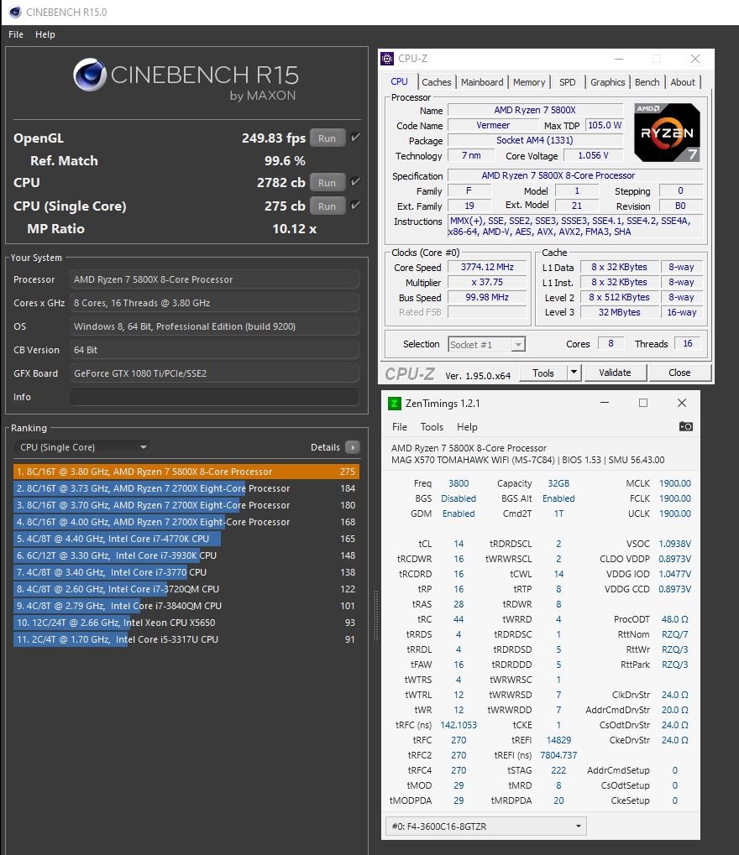This screenshot has height=855, width=739.
Task: Select ranking row Intel Core i7-4770K
Action: tap(186, 539)
